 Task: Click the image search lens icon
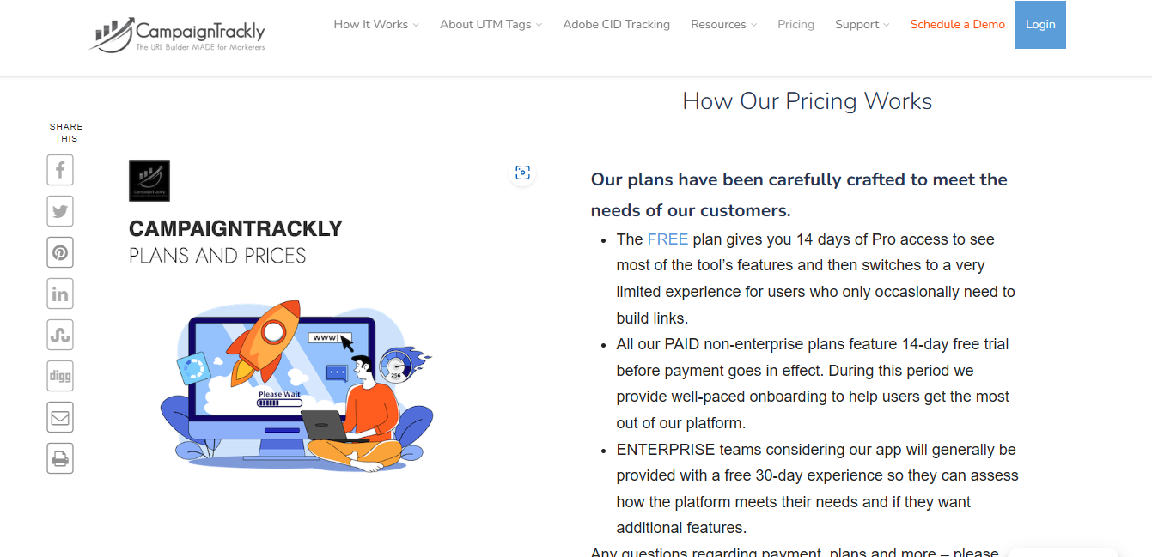pyautogui.click(x=522, y=173)
